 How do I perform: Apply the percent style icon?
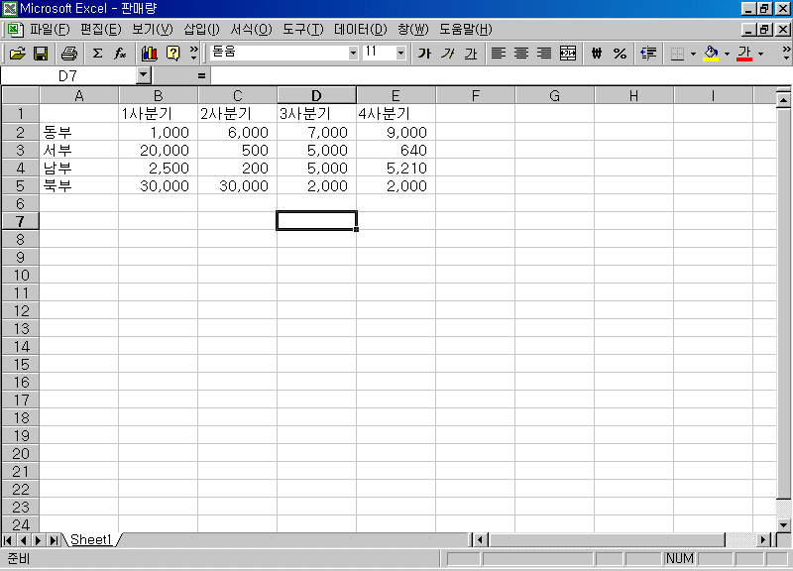(620, 53)
